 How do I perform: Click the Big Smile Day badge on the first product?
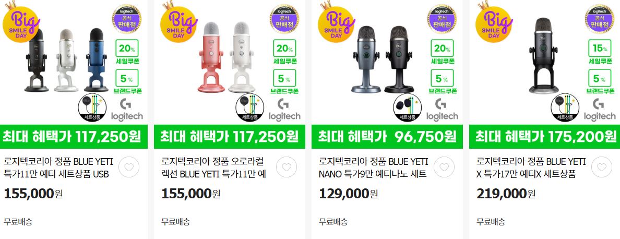click(x=21, y=23)
